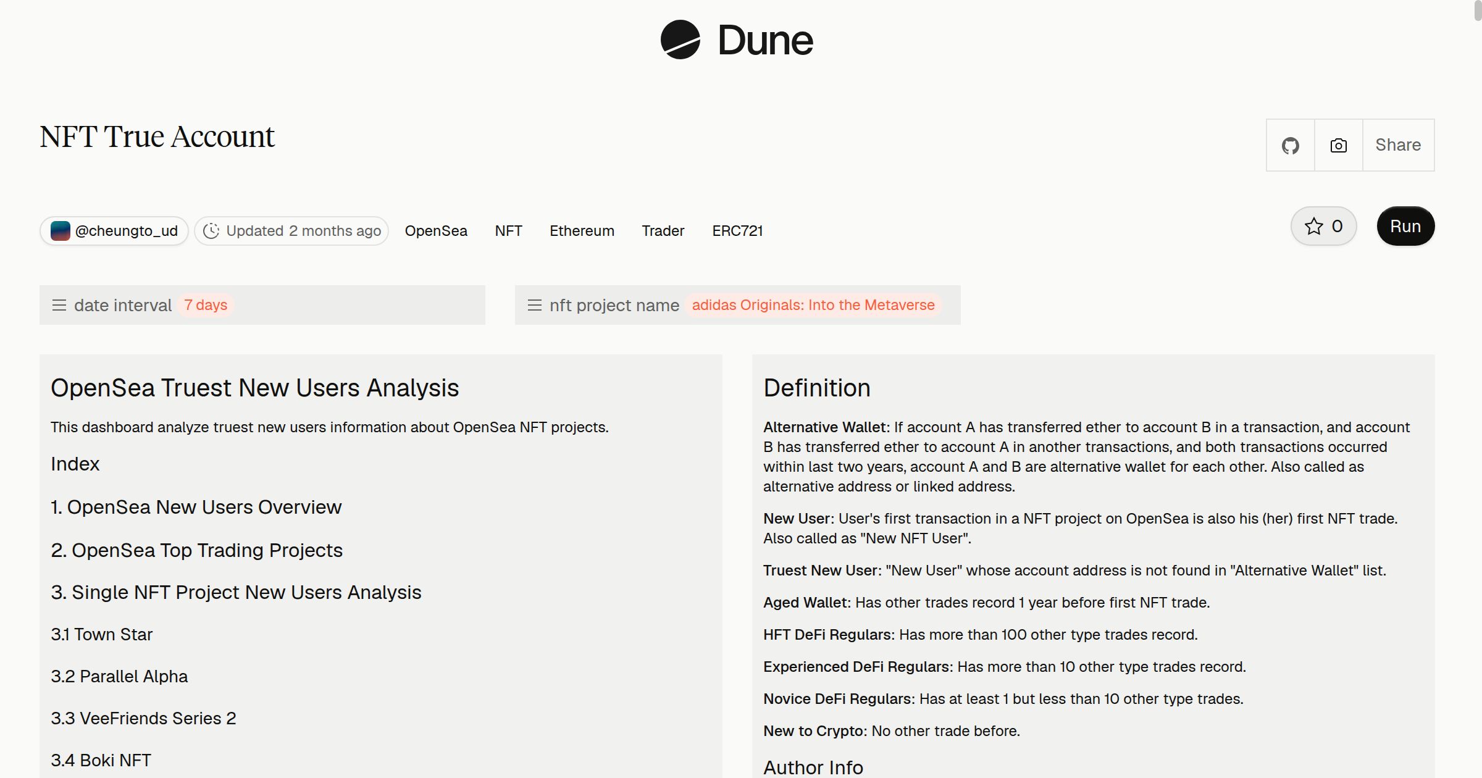This screenshot has width=1482, height=778.
Task: Click the page vertical scrollbar thumb
Action: click(1477, 11)
